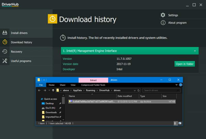Viewport: 206px width, 139px height.
Task: Open the File menu in Explorer
Action: [41, 85]
